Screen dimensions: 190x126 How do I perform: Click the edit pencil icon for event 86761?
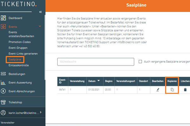[158, 90]
